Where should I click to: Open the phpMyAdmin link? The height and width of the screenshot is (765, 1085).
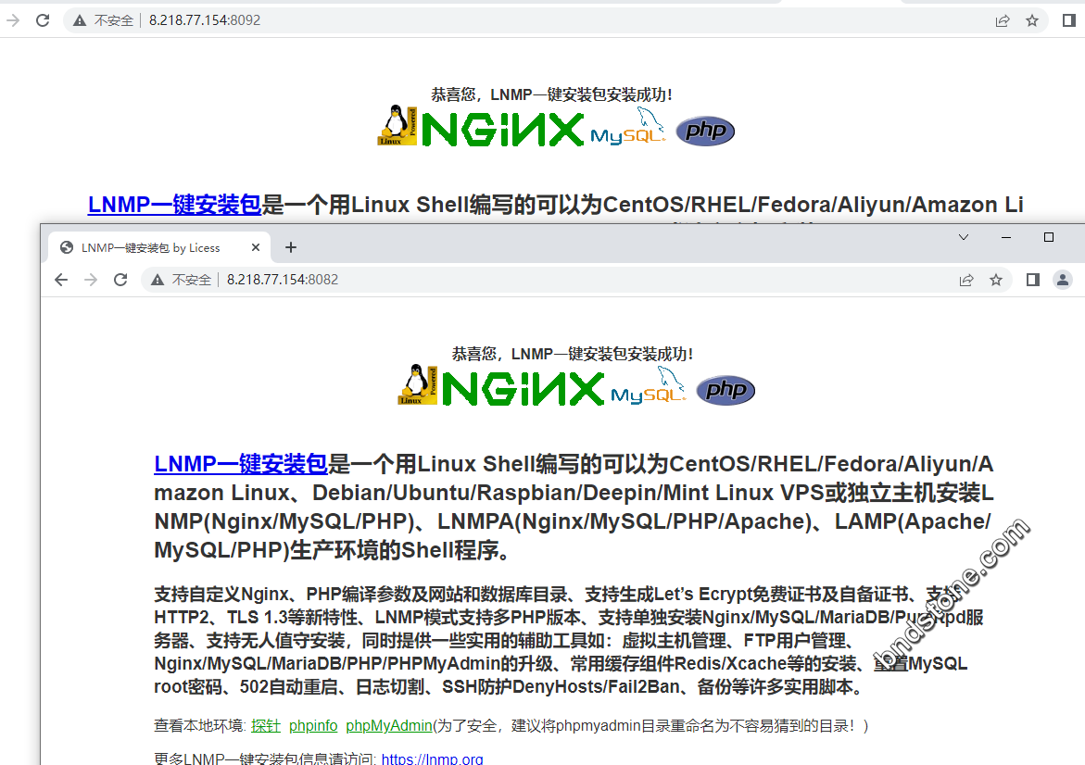click(x=389, y=725)
